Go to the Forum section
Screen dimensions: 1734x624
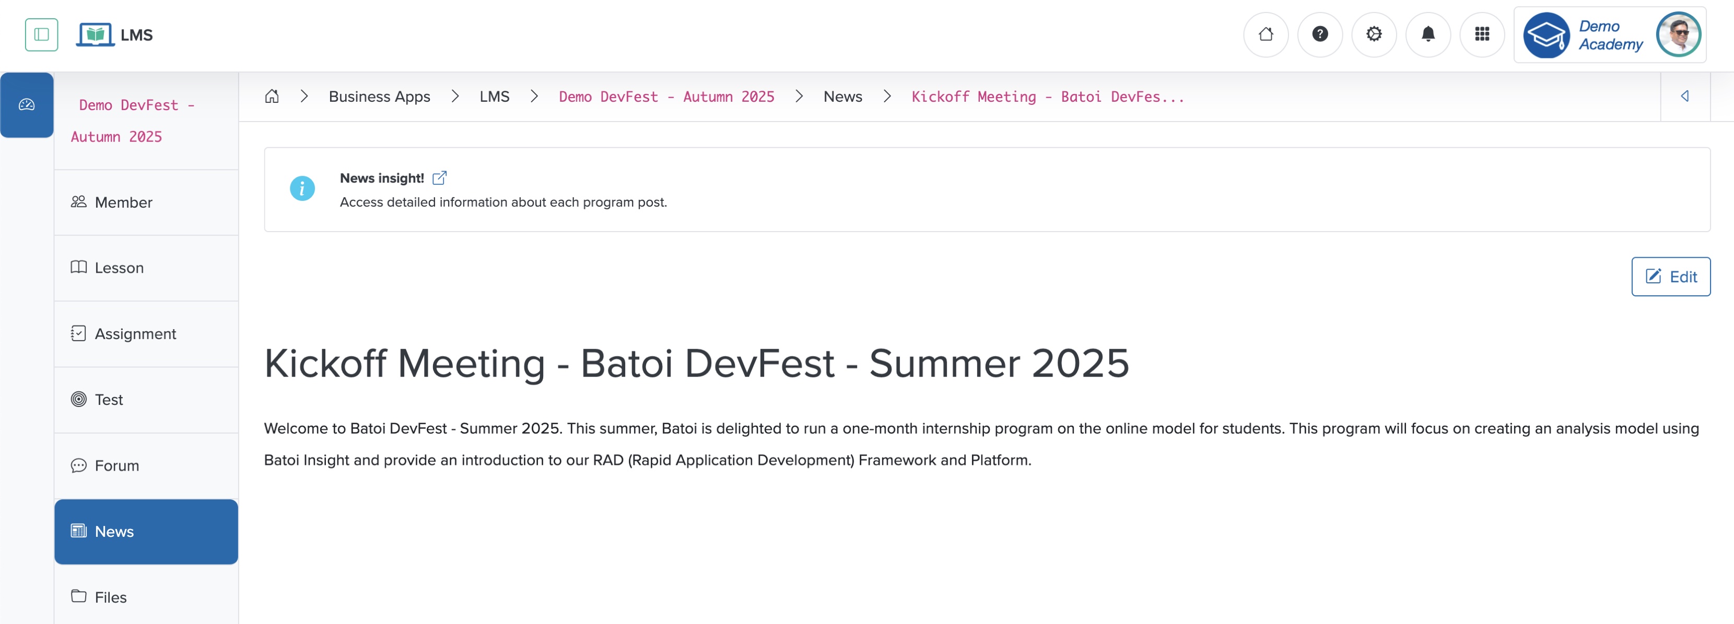(x=116, y=465)
